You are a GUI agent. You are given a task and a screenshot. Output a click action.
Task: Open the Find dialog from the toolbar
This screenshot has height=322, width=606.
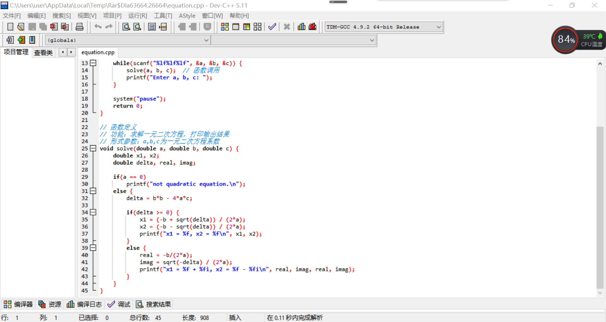pyautogui.click(x=126, y=27)
